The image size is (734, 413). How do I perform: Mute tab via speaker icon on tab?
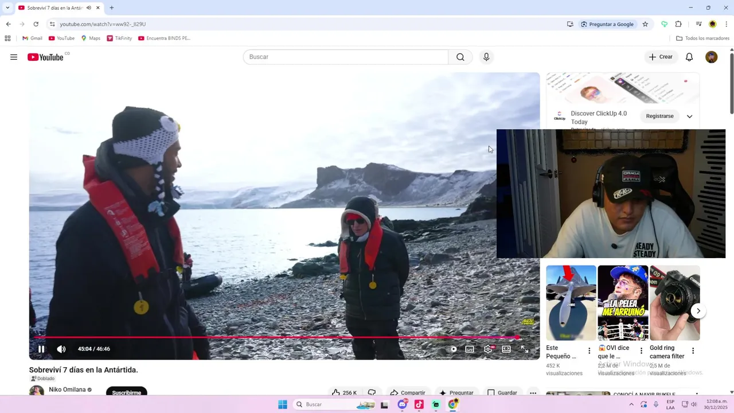click(89, 8)
